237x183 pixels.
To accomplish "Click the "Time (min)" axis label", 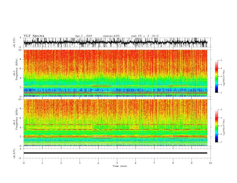I will click(x=120, y=166).
